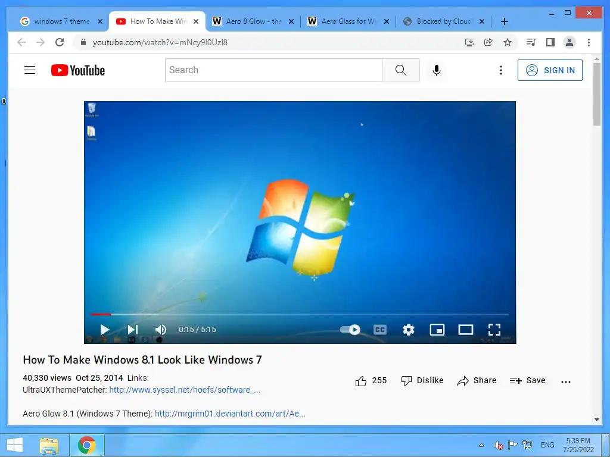Close the Blocked by Cloud tab
This screenshot has width=610, height=457.
(x=481, y=21)
